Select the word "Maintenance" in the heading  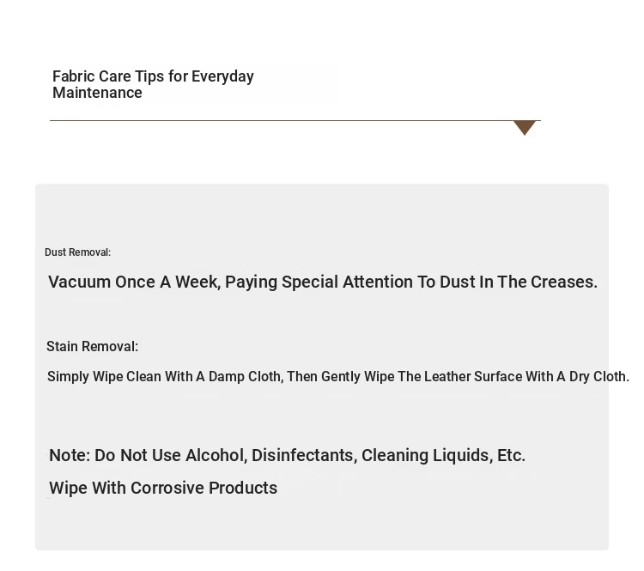tap(97, 93)
